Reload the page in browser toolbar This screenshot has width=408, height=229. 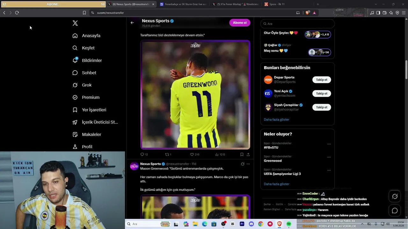(17, 13)
